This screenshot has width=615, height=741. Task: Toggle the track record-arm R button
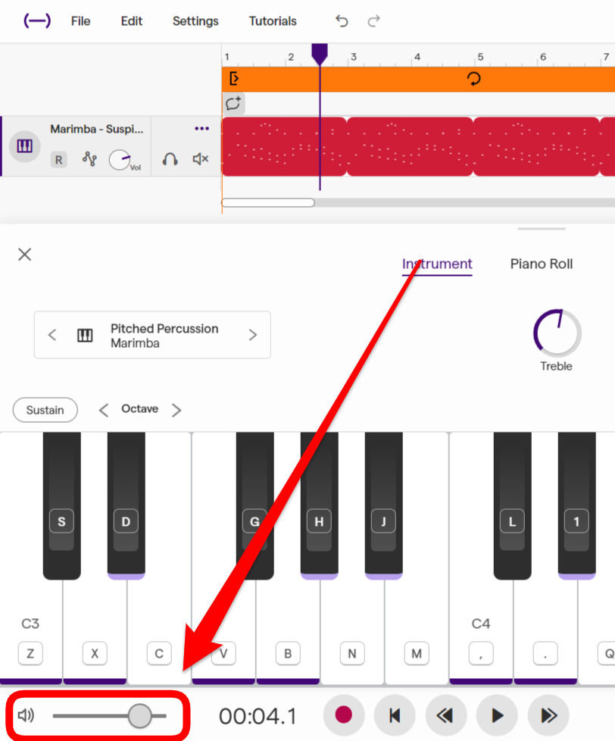58,160
